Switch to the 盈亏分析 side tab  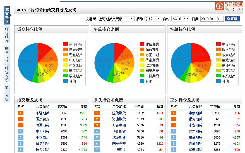click(7, 93)
